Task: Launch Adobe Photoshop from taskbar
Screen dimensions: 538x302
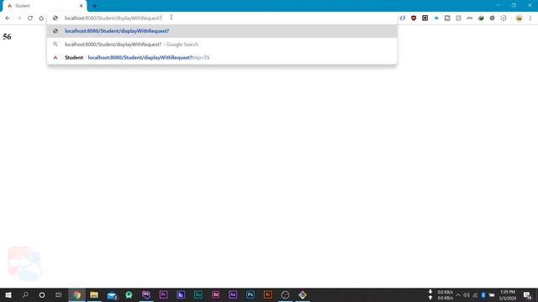Action: [251, 294]
